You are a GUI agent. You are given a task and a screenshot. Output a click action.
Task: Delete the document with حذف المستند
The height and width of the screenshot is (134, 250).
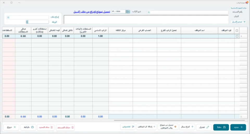65,127
